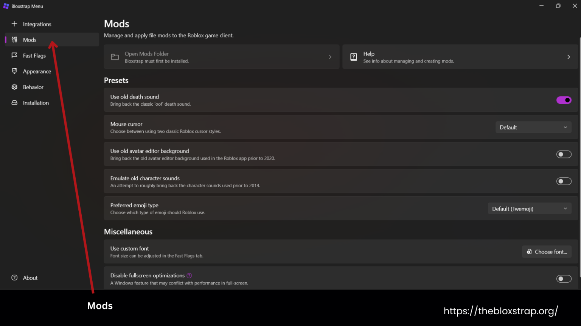
Task: Visit the thebloxstrap.org link
Action: pyautogui.click(x=501, y=311)
